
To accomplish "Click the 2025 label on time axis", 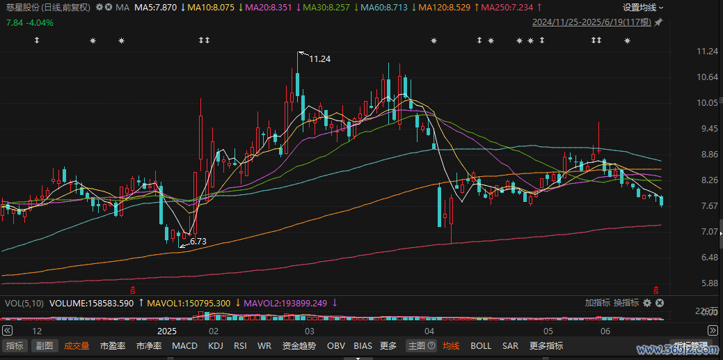I will point(167,331).
